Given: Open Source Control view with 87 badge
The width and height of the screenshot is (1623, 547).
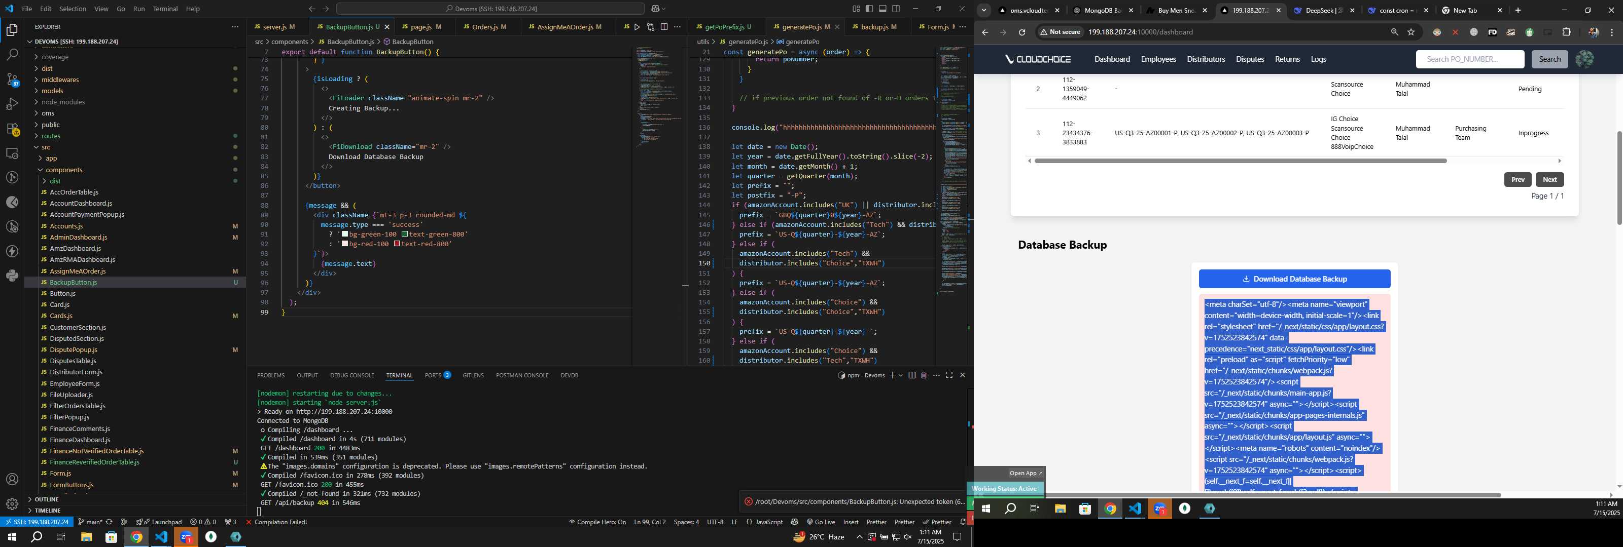Looking at the screenshot, I should click(12, 80).
